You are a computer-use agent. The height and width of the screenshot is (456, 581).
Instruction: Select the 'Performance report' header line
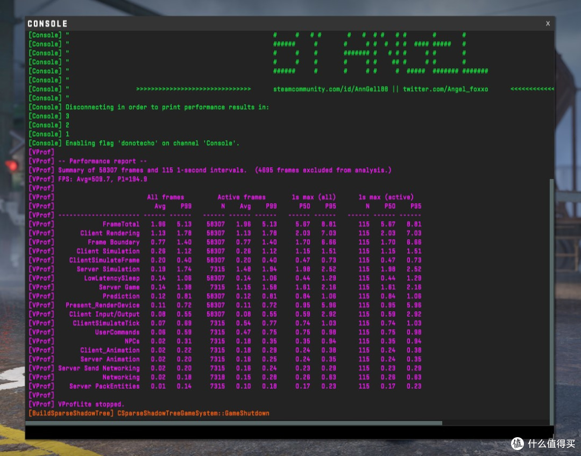pos(102,161)
